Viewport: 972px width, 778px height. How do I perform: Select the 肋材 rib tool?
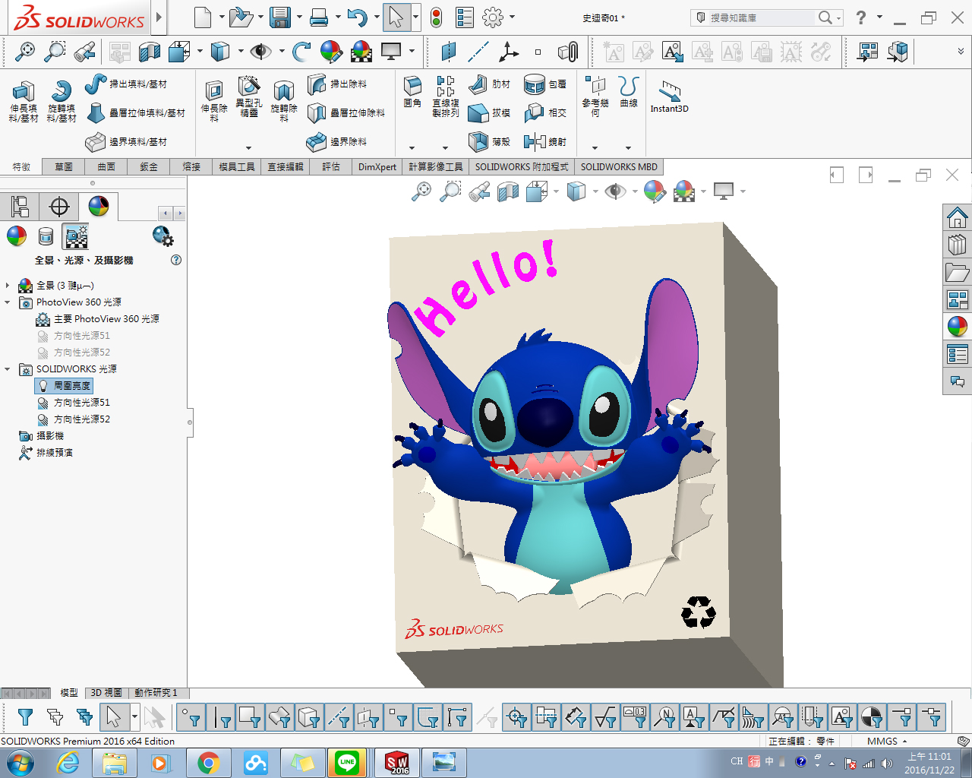pyautogui.click(x=489, y=84)
